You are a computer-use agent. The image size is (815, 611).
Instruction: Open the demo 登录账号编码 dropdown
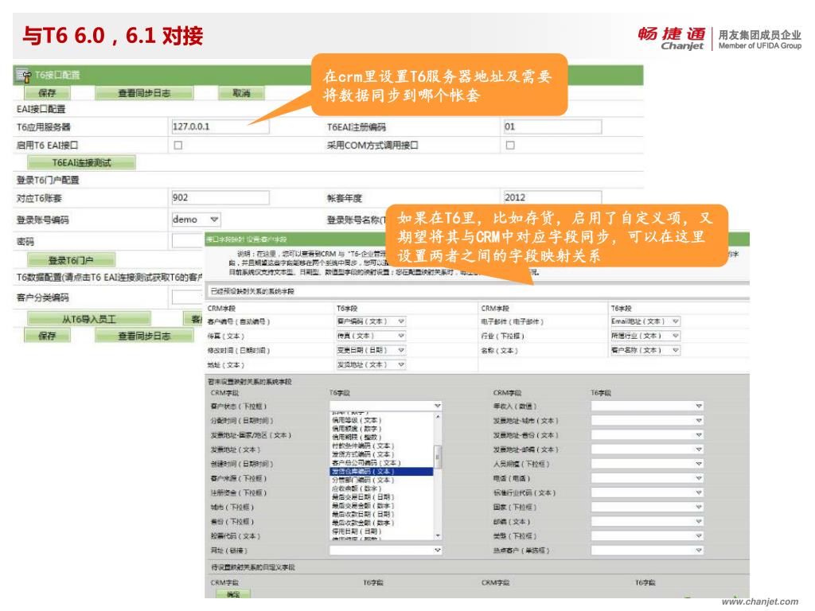(x=213, y=220)
